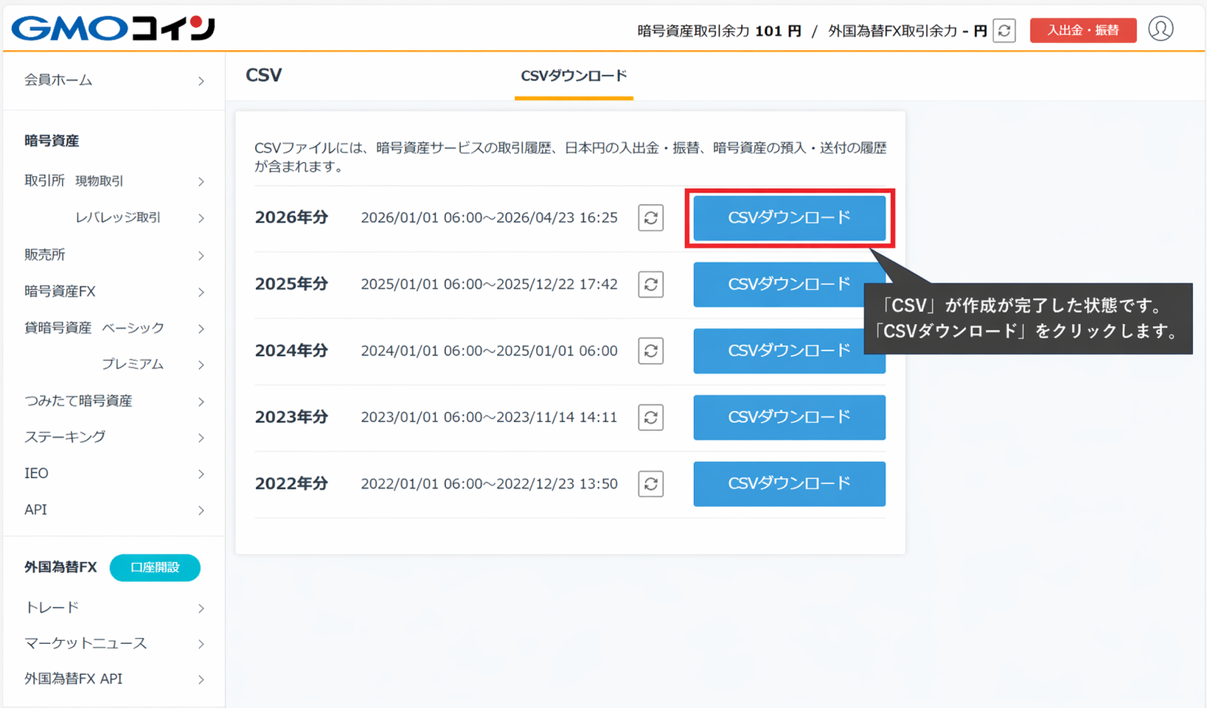1207x708 pixels.
Task: Click the 暗号資産取引余力 101 円 text
Action: click(719, 31)
